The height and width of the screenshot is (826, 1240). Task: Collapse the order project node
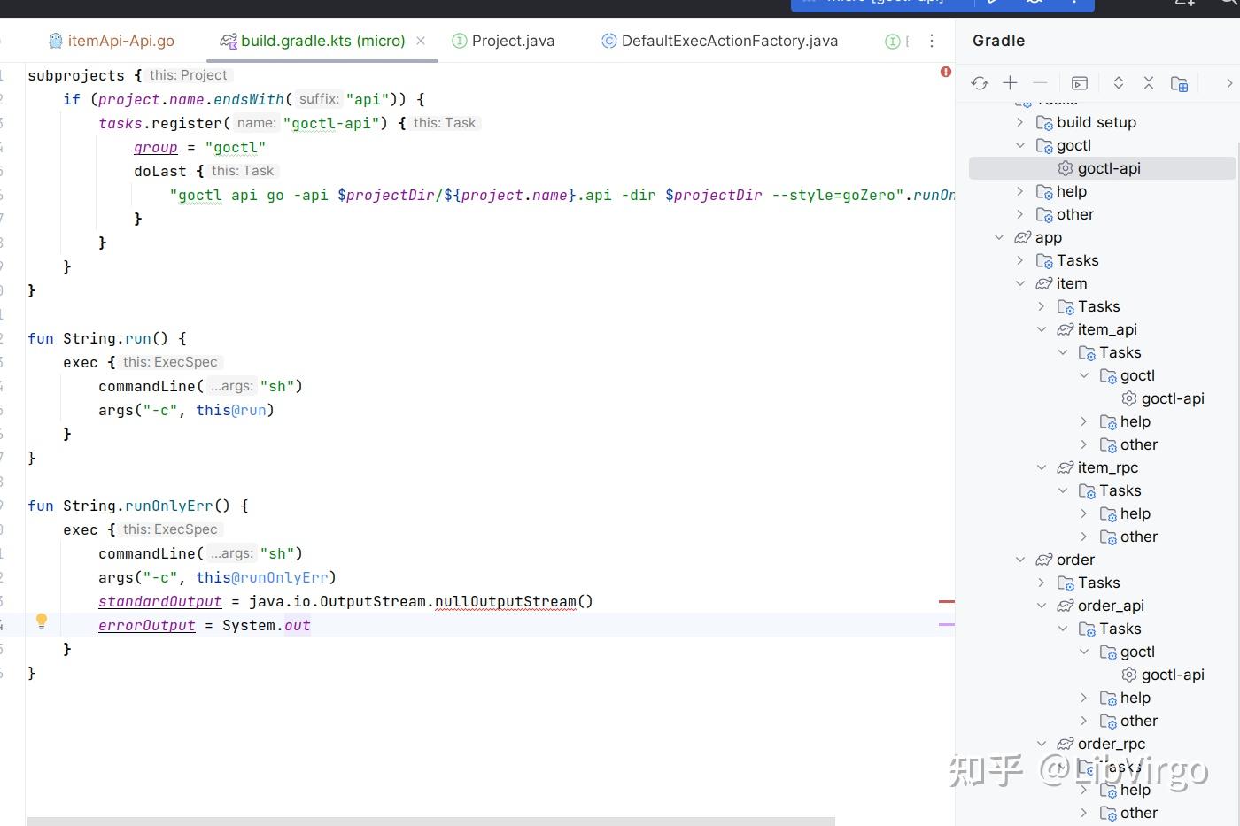coord(1020,560)
